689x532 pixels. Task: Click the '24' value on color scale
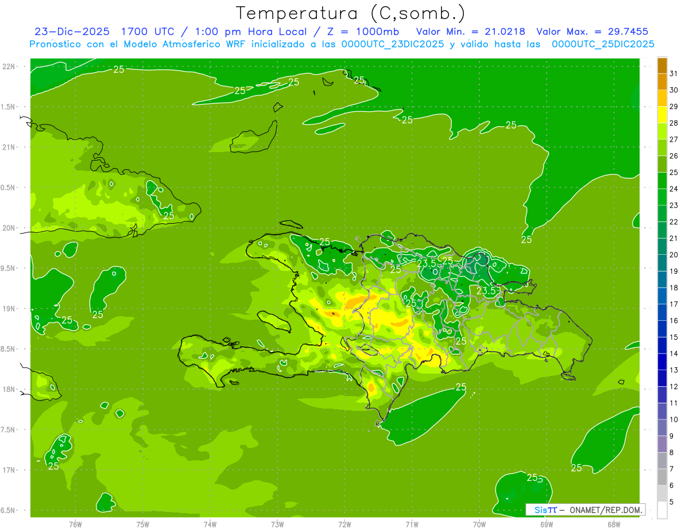pos(673,189)
